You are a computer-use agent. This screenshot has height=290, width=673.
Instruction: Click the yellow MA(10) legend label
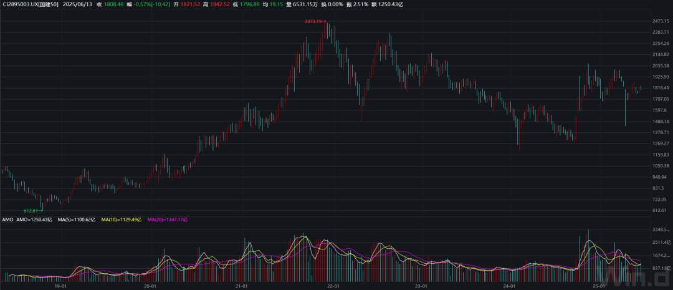(122, 220)
